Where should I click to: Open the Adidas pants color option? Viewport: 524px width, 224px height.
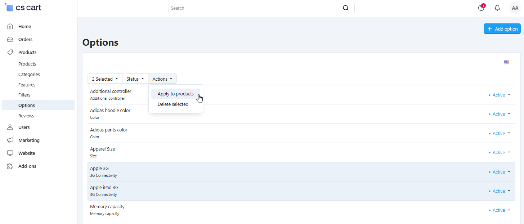[x=109, y=130]
